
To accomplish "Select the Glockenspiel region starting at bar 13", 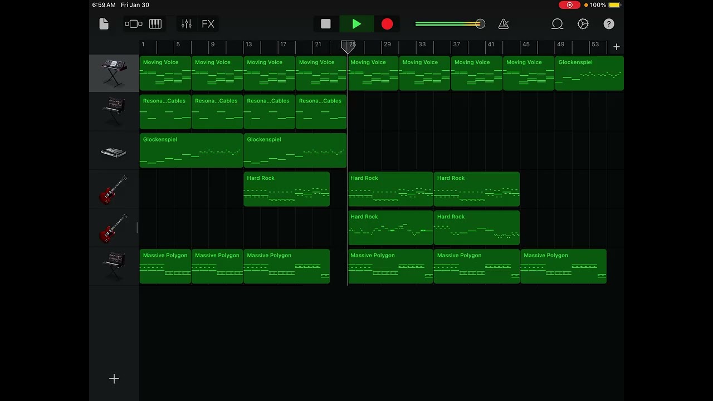I will [x=295, y=150].
